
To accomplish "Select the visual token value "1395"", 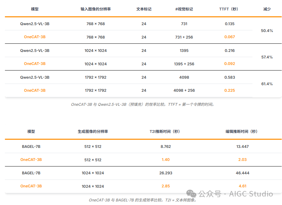I will (x=184, y=51).
